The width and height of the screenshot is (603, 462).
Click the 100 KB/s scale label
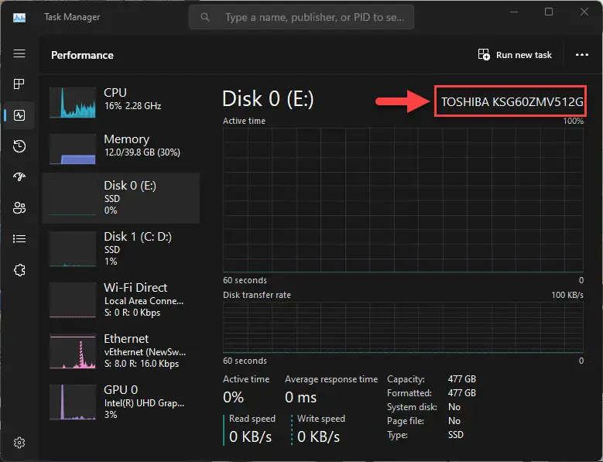click(567, 295)
